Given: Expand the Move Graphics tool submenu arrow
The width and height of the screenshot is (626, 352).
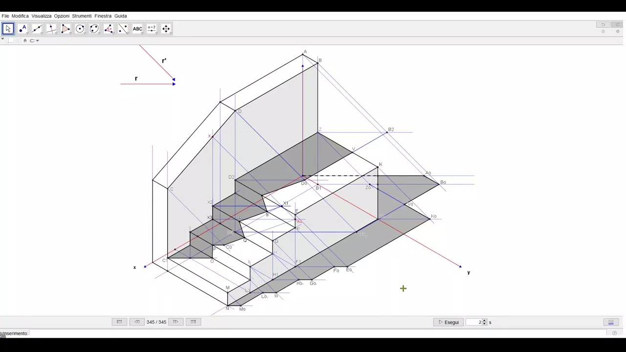Looking at the screenshot, I should [170, 34].
